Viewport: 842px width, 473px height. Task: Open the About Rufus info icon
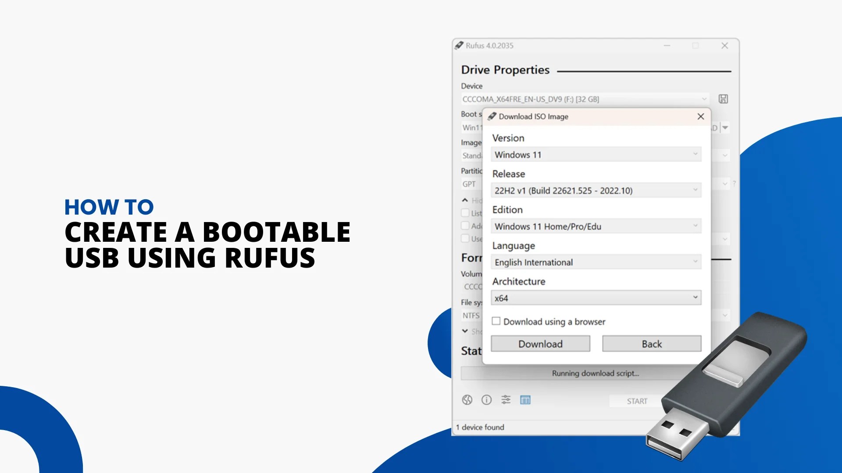486,400
